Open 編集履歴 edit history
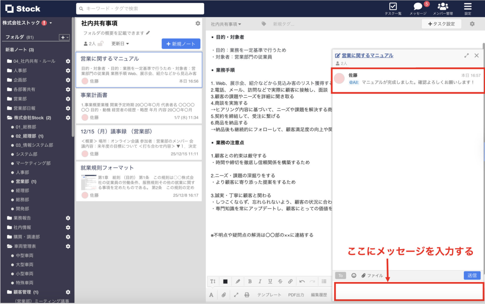 point(319,295)
